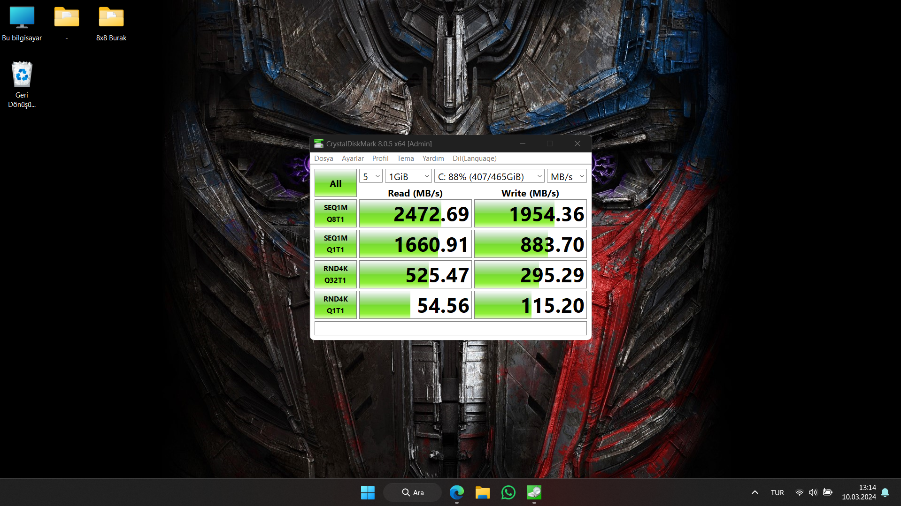This screenshot has width=901, height=506.
Task: Click the 54.56 random read result
Action: tap(416, 305)
